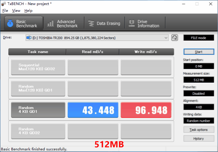218x152 pixels.
Task: Click the empty Random 4 KB QD32 write cell
Action: (146, 131)
